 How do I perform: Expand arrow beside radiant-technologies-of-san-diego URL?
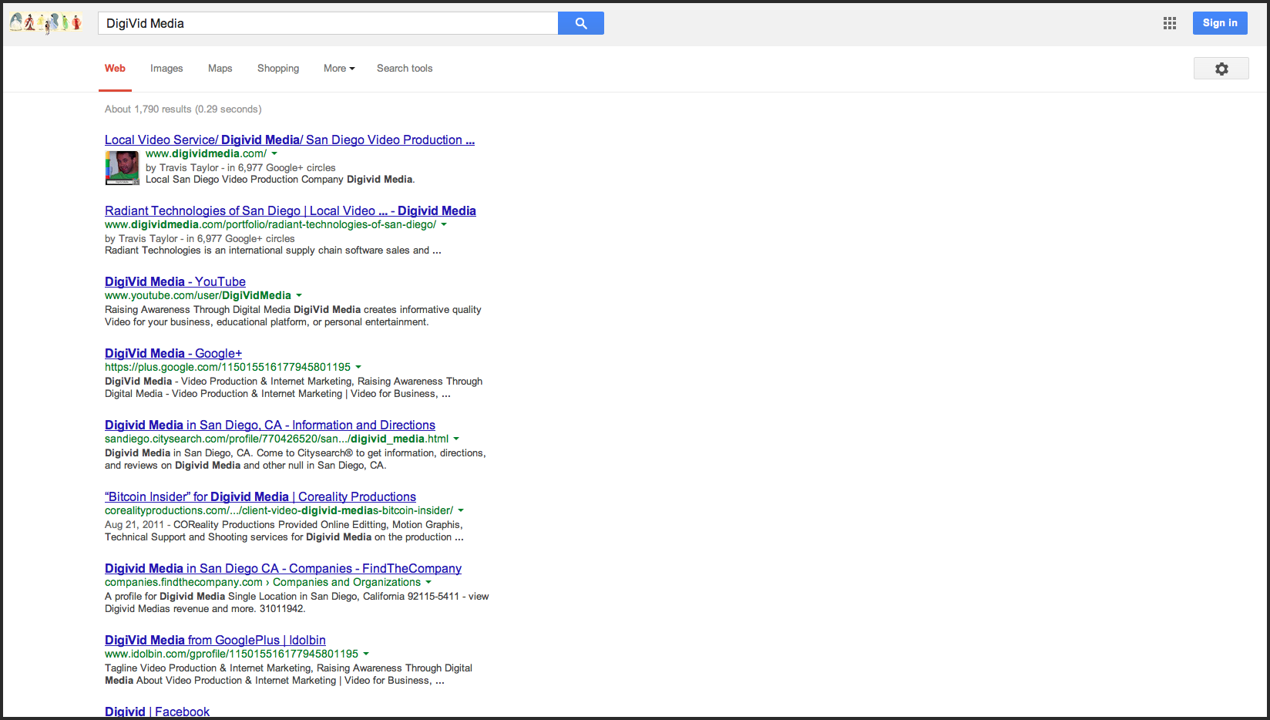[x=444, y=225]
